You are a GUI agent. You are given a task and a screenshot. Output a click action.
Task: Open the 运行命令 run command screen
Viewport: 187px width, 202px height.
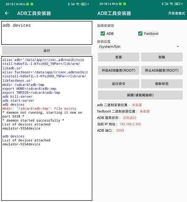tap(118, 84)
